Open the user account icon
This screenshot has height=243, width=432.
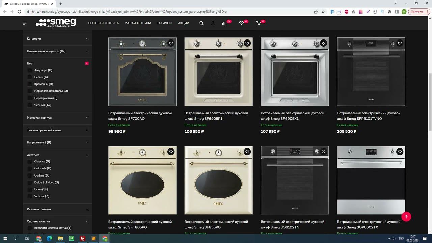pyautogui.click(x=213, y=23)
